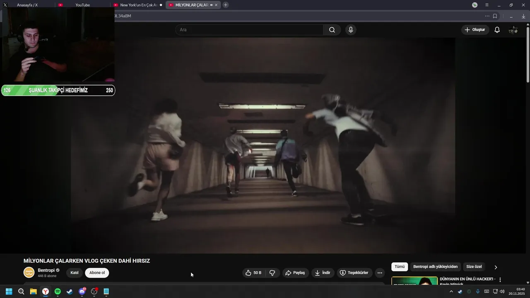The image size is (530, 298).
Task: Open the Notepad taskbar icon
Action: 106,291
